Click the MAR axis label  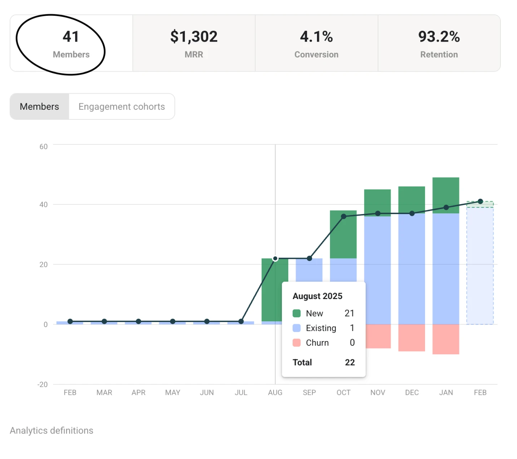click(x=104, y=393)
